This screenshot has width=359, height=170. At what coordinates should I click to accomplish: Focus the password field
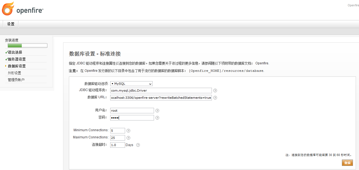132,118
